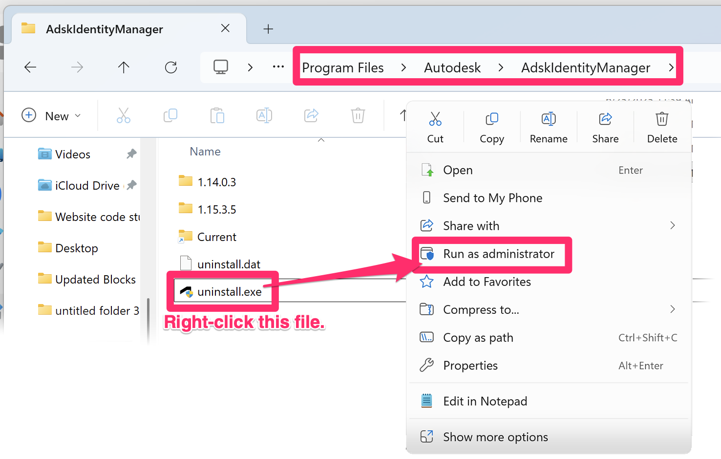Copy the selected file
Viewport: 721px width, 459px height.
click(x=491, y=126)
